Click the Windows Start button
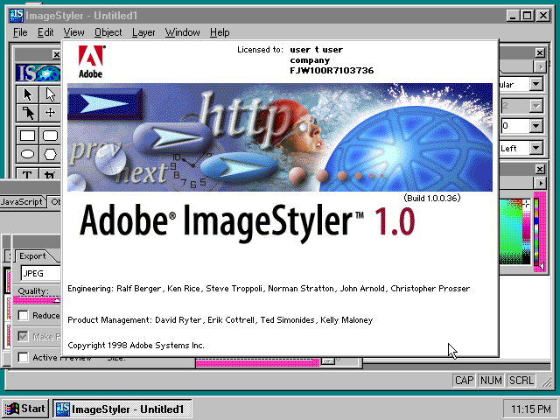Image resolution: width=560 pixels, height=420 pixels. 25,409
